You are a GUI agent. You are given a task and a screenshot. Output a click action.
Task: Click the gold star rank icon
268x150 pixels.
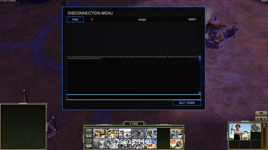tap(264, 125)
